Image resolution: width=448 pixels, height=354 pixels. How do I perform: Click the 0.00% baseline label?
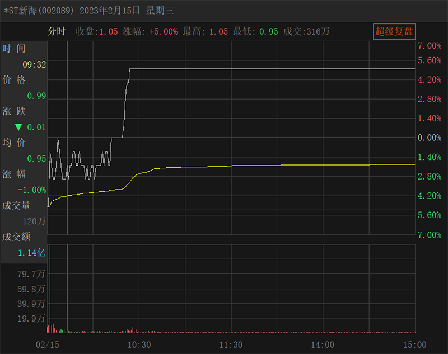(430, 138)
